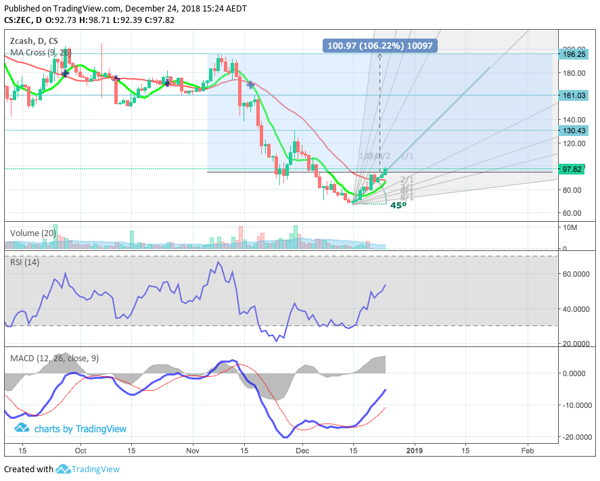Image resolution: width=600 pixels, height=481 pixels.
Task: Select the 'Volume (20)' indicator label
Action: [32, 233]
